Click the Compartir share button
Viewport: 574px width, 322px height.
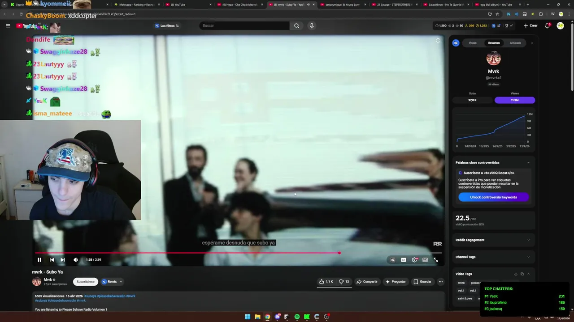pyautogui.click(x=367, y=282)
